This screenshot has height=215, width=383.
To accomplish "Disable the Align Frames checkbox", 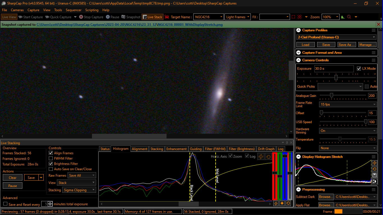I will (51, 153).
